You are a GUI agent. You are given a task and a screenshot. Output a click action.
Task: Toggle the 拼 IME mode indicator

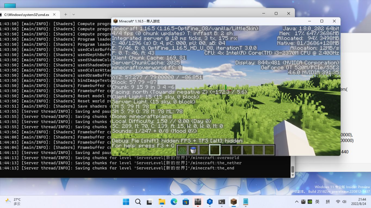pos(328,202)
